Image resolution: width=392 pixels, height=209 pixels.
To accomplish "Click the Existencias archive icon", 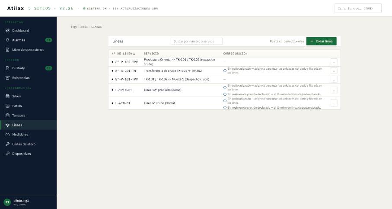I will [x=7, y=77].
